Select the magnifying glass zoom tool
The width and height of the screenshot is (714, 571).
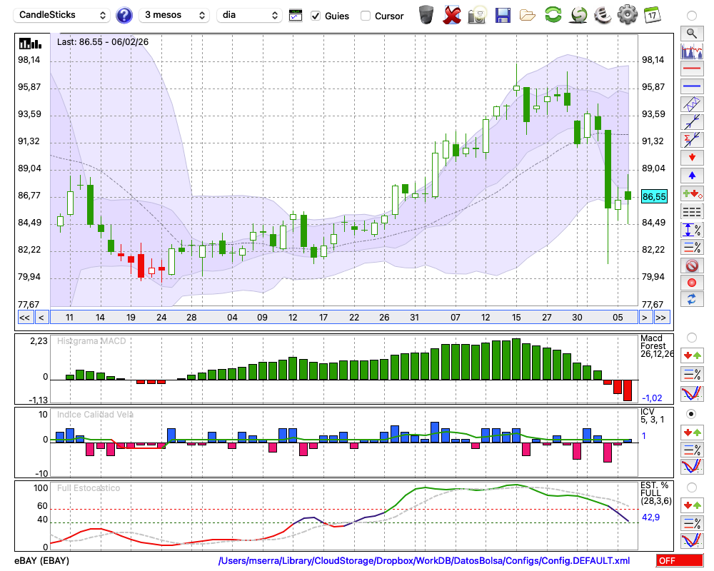click(691, 33)
